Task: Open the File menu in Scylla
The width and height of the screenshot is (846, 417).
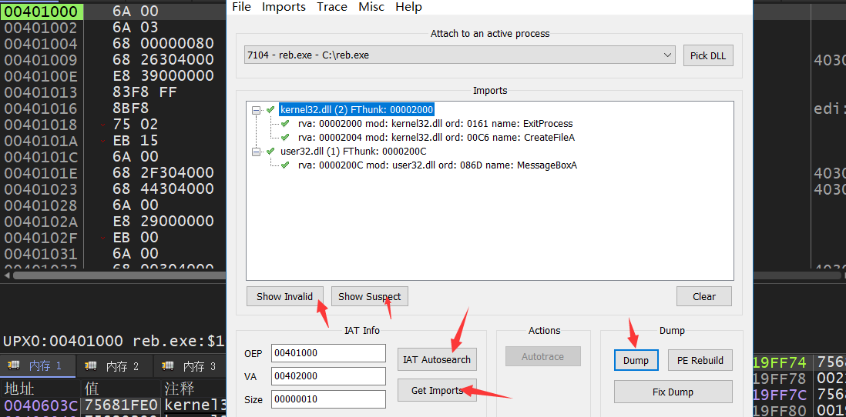Action: click(241, 7)
